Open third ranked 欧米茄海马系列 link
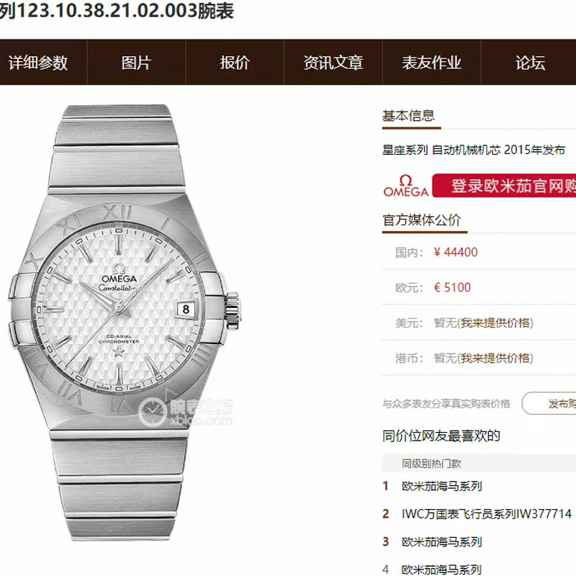This screenshot has height=576, width=576. pyautogui.click(x=441, y=541)
